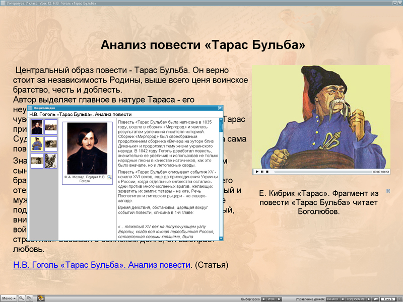This screenshot has height=302, width=403.
Task: Select the magnifier search icon on the bottom toolbar
Action: 21,297
